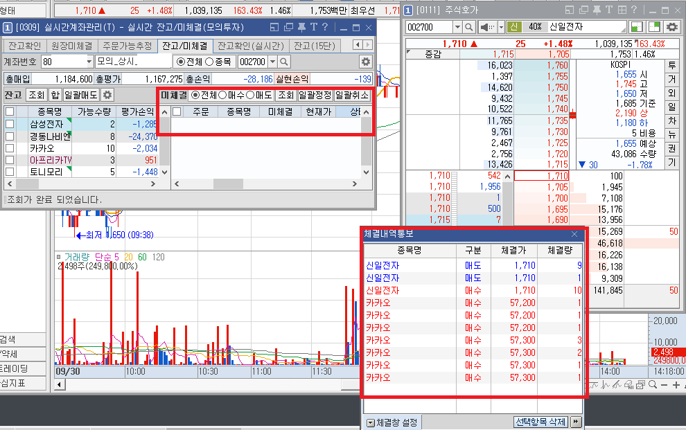Viewport: 686px width, 430px height.
Task: Switch to the 잔고확인 tab
Action: point(24,46)
